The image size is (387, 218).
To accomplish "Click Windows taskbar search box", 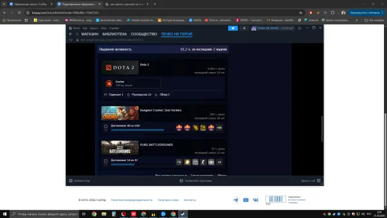I will click(45, 214).
